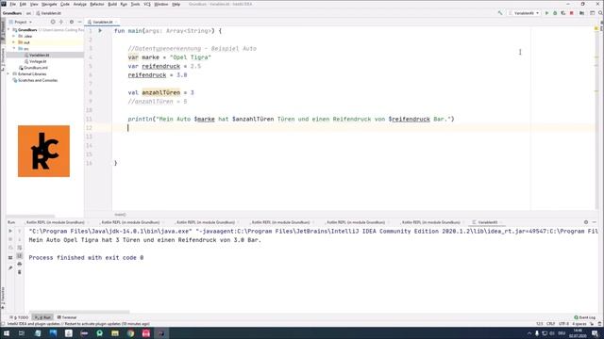This screenshot has width=604, height=339.
Task: Hide the Project tool window with the minus icon
Action: pyautogui.click(x=79, y=22)
